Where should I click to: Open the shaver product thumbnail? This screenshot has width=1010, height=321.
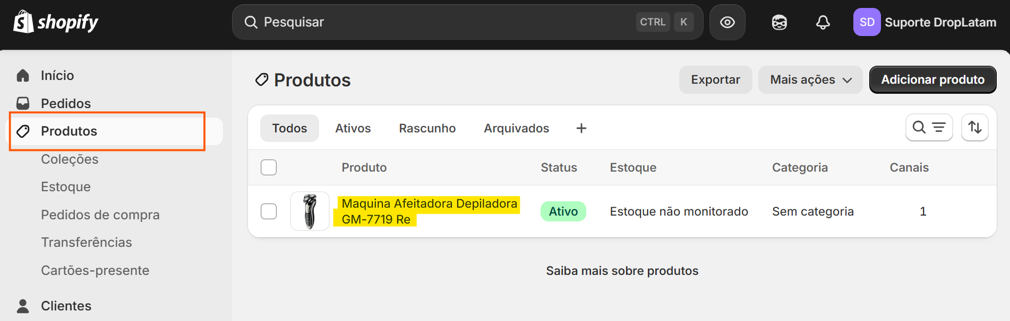310,211
